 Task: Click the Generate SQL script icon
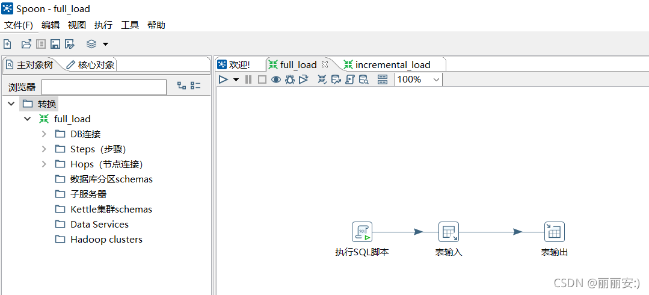tap(349, 79)
